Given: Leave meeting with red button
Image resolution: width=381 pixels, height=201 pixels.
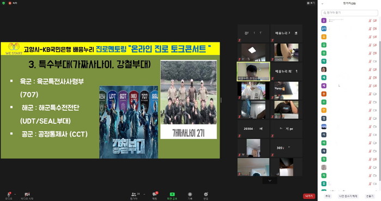Looking at the screenshot, I should (x=309, y=196).
